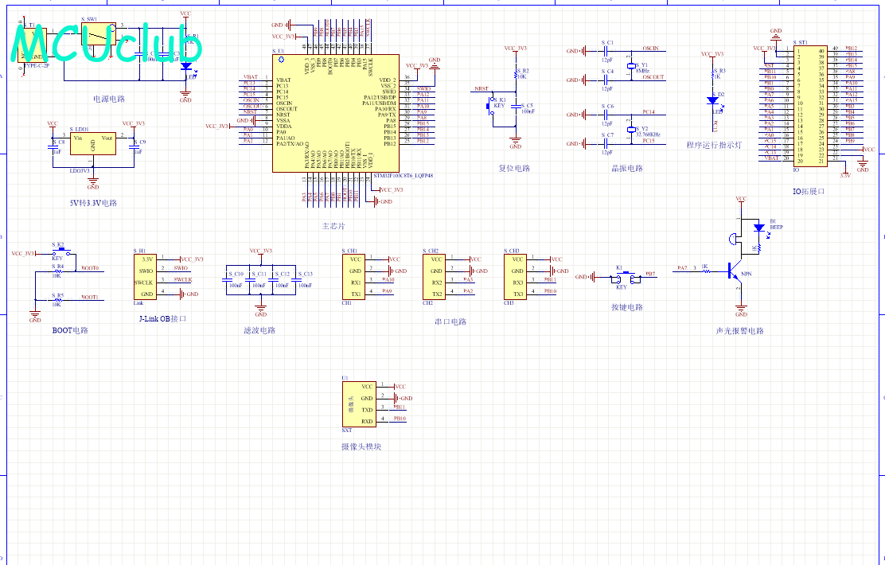885x565 pixels.
Task: Select the S_CH1 serial connector block
Action: pyautogui.click(x=353, y=277)
